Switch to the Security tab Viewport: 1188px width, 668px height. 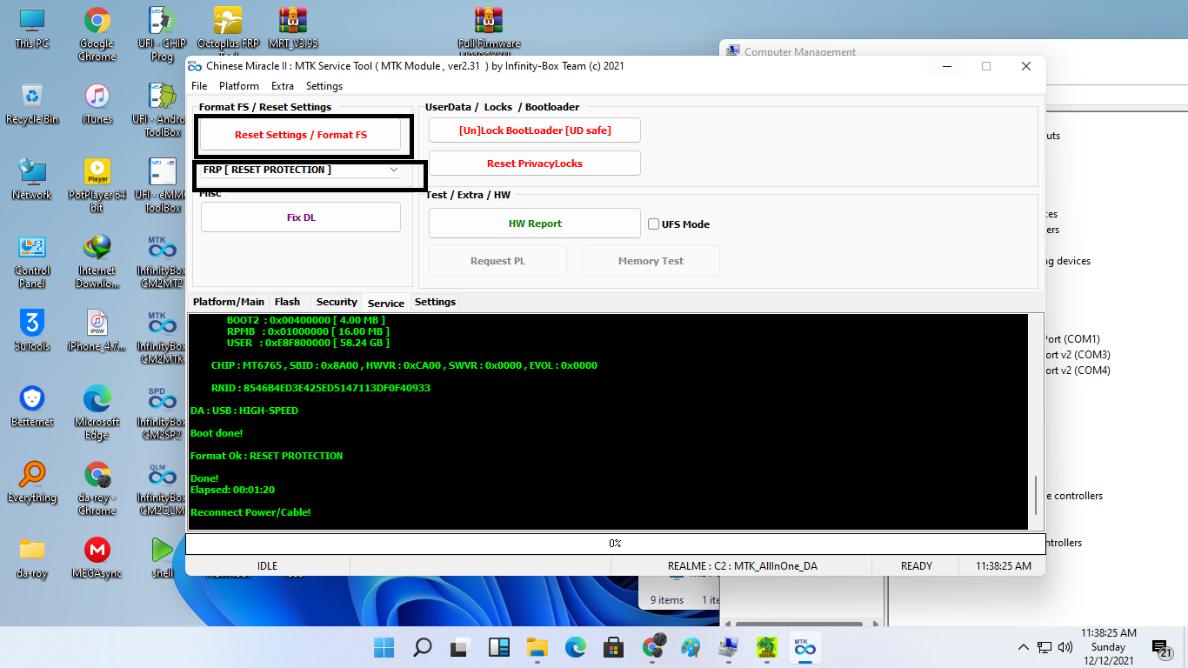coord(337,302)
